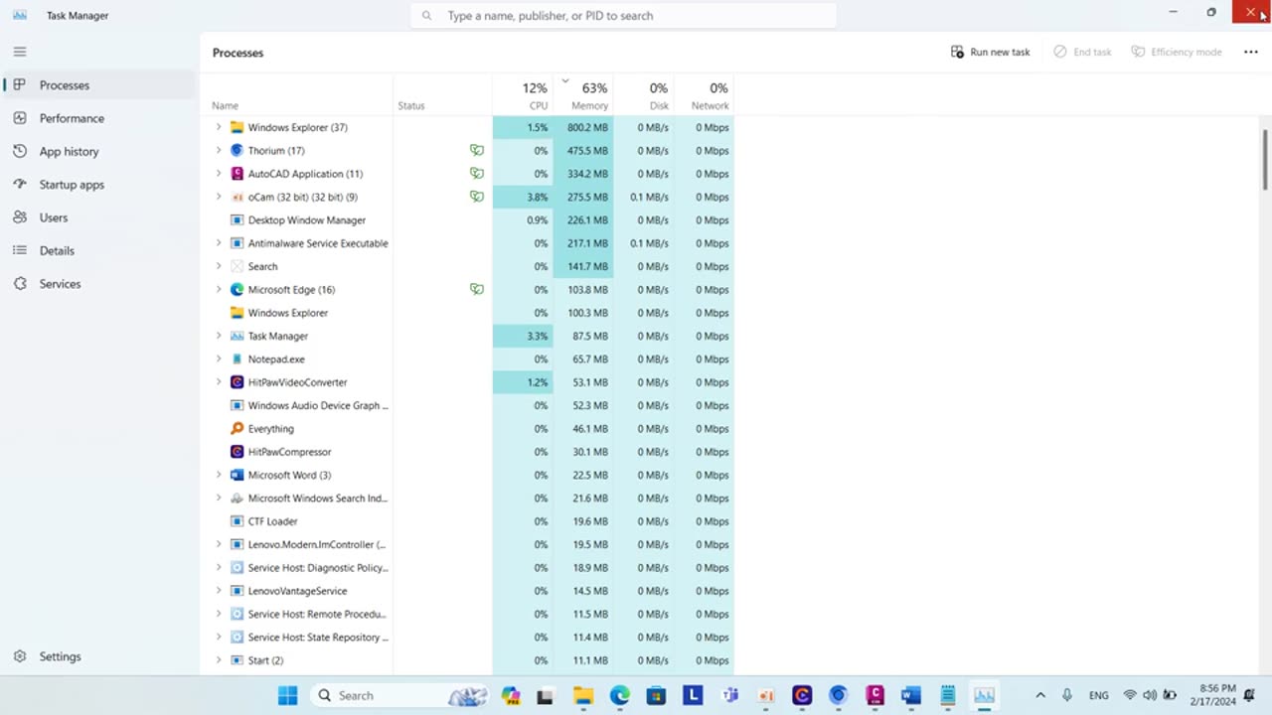Switch to the Performance page
This screenshot has width=1272, height=715.
point(99,118)
